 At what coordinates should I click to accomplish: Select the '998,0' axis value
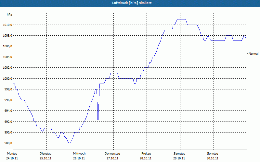tap(8, 89)
